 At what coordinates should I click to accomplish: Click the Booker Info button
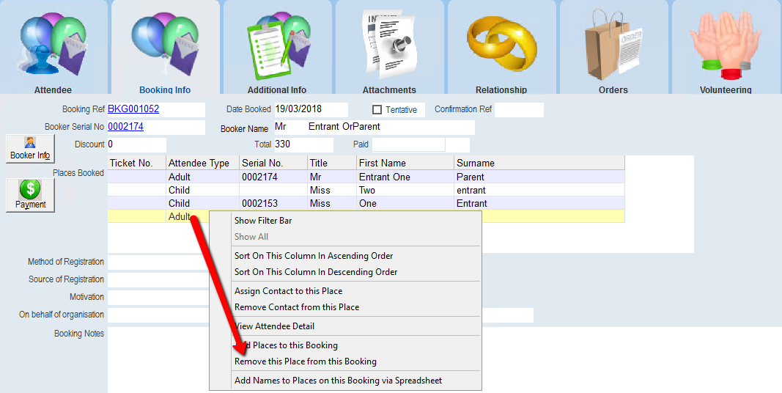pyautogui.click(x=30, y=148)
